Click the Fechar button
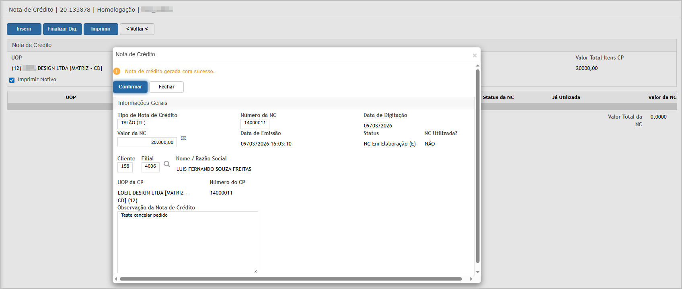 tap(166, 87)
